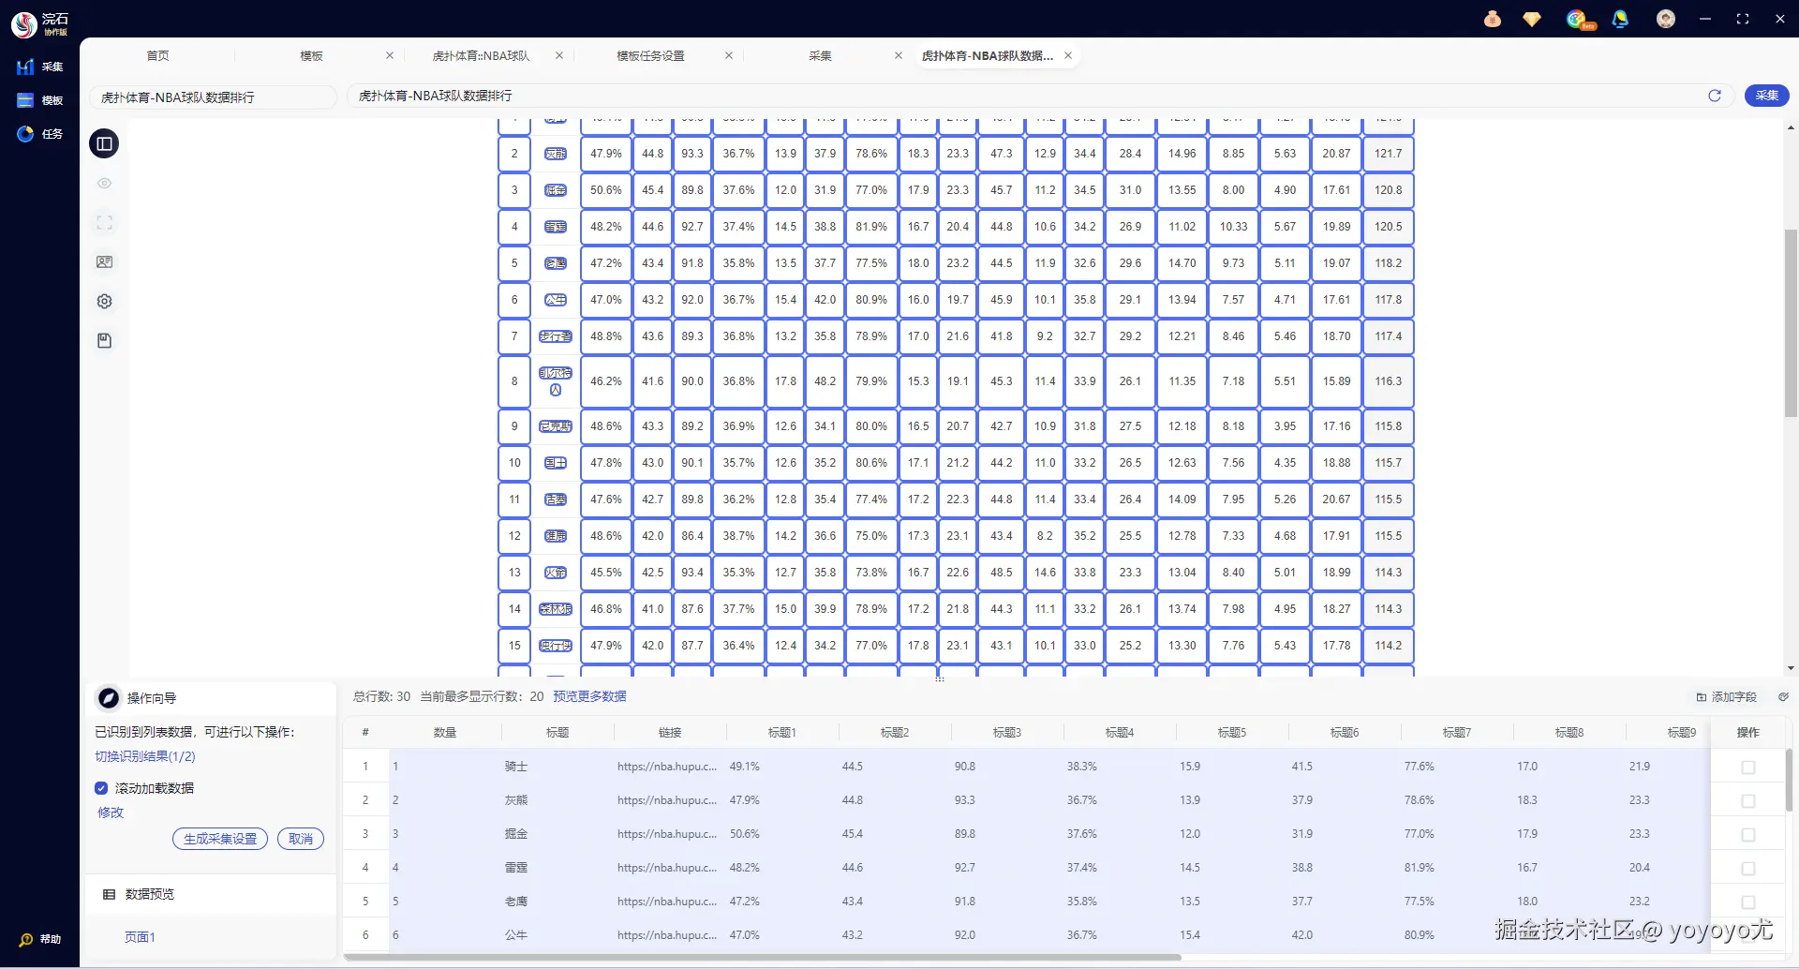The height and width of the screenshot is (969, 1799).
Task: Click the gold diamond VIP icon
Action: (1532, 19)
